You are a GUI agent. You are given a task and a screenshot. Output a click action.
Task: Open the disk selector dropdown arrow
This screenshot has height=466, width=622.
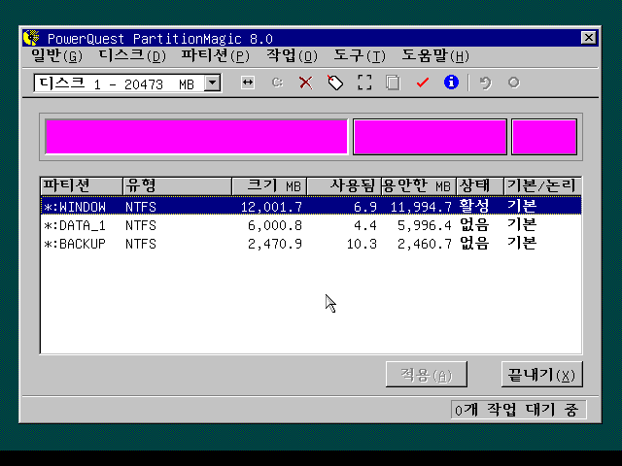213,83
